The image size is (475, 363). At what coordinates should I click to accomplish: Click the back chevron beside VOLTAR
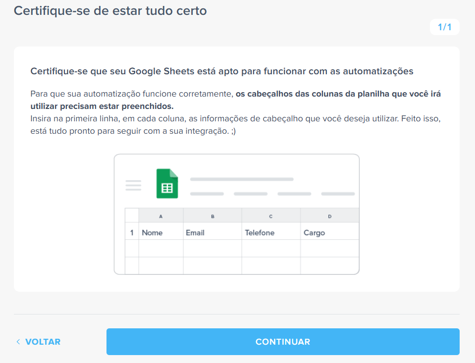click(18, 342)
